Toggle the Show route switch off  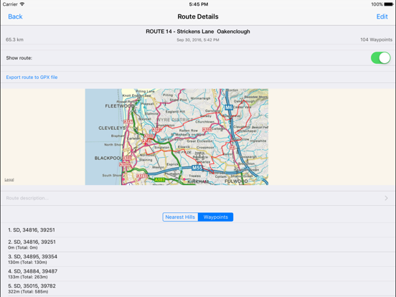[381, 58]
